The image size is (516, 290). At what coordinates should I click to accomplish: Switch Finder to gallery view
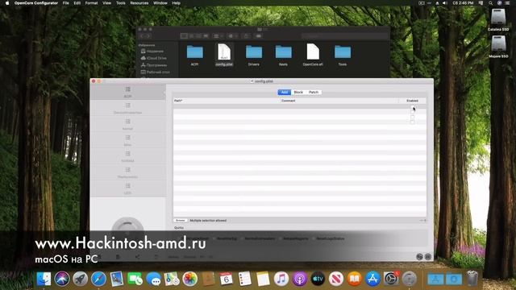click(206, 35)
